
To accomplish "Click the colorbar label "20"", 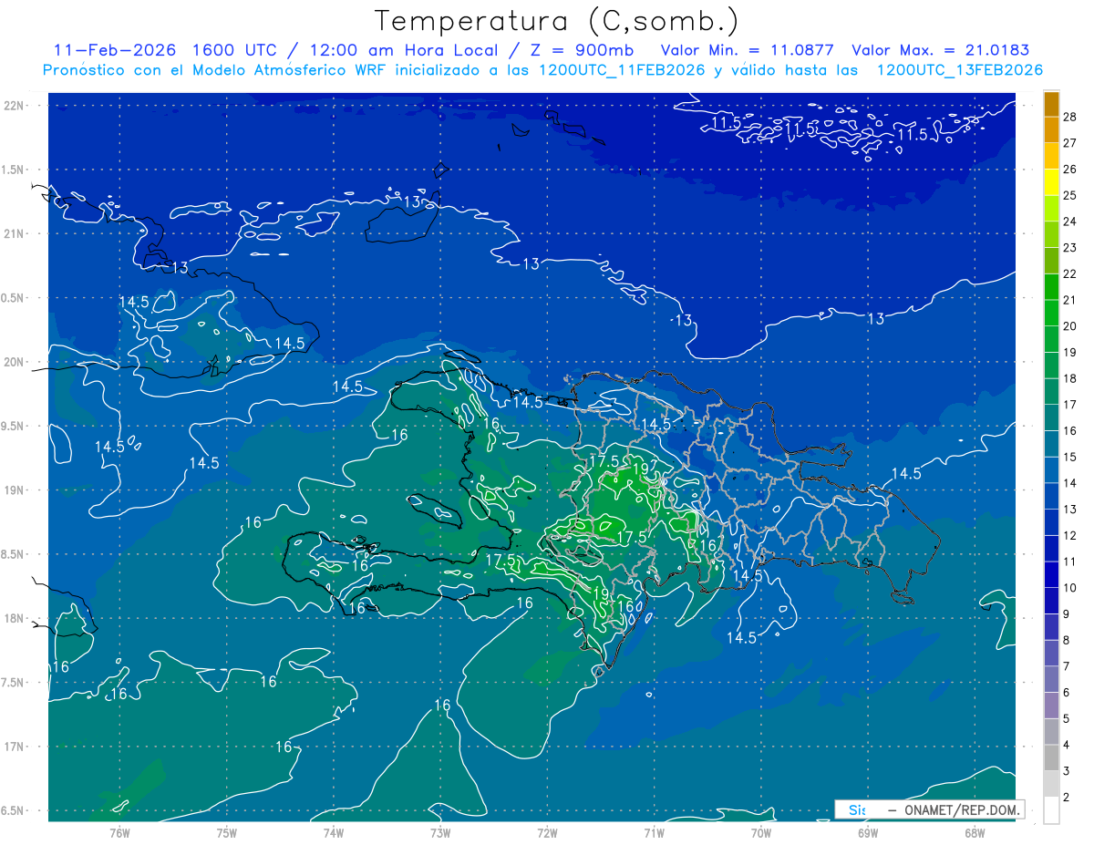I will 1070,325.
